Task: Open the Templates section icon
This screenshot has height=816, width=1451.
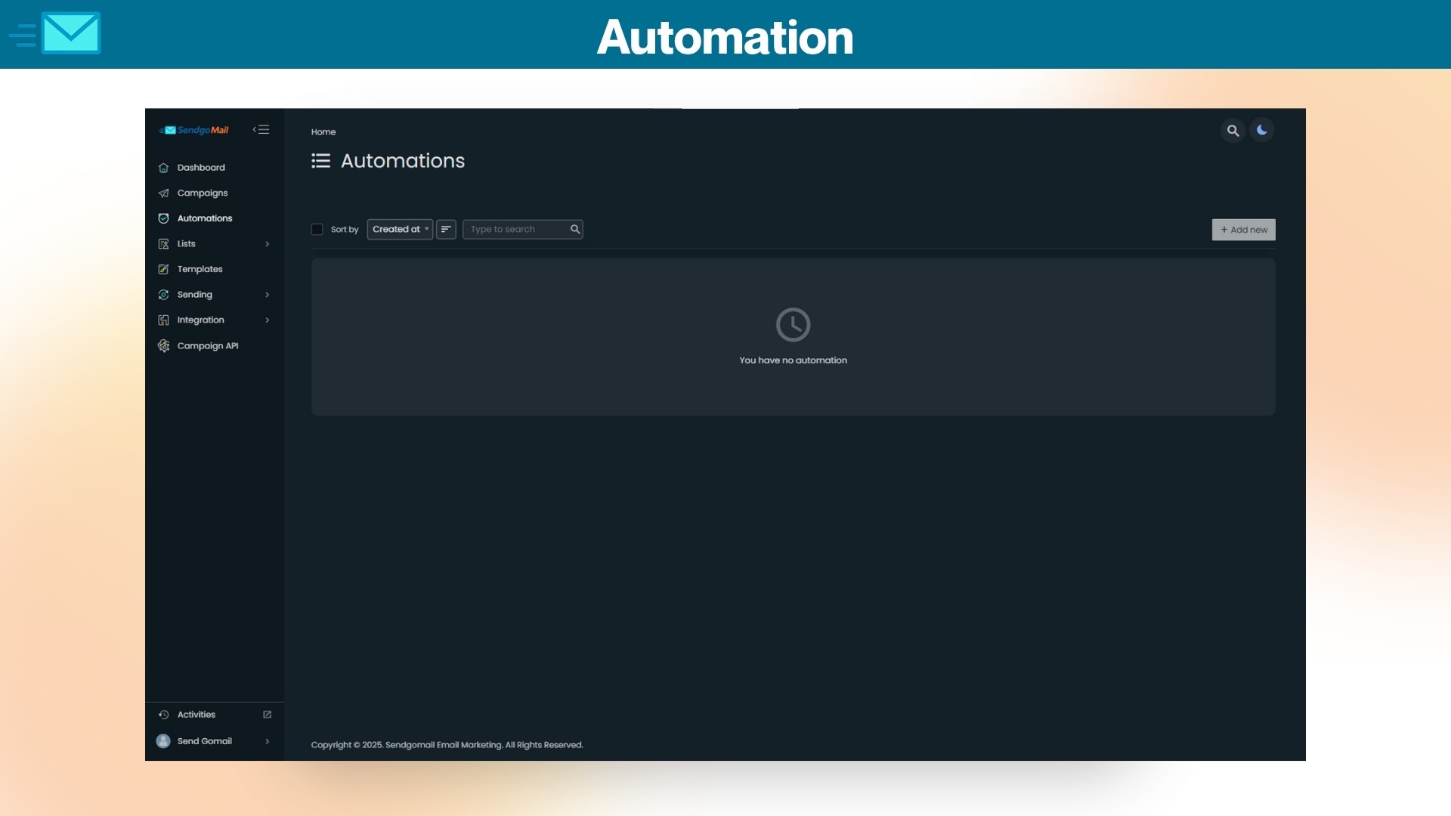Action: click(164, 269)
